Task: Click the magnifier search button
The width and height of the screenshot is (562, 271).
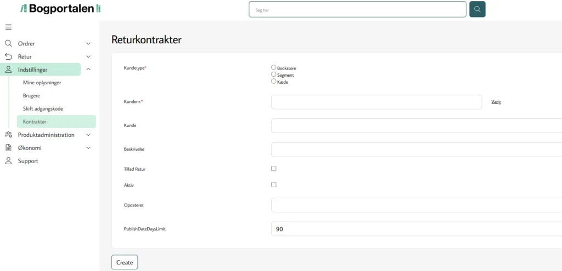Action: click(x=477, y=9)
